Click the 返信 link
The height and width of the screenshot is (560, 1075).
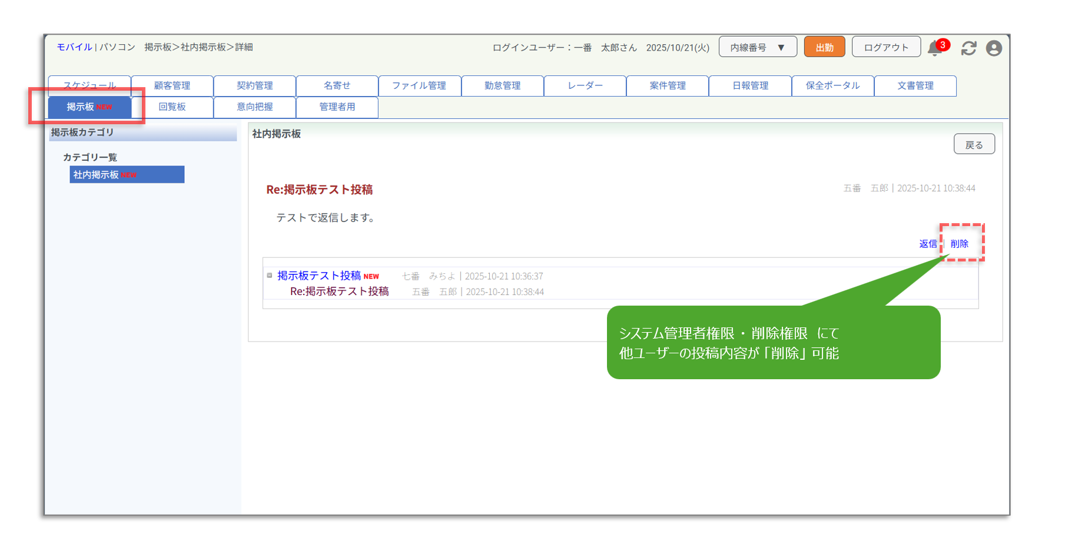pyautogui.click(x=928, y=244)
